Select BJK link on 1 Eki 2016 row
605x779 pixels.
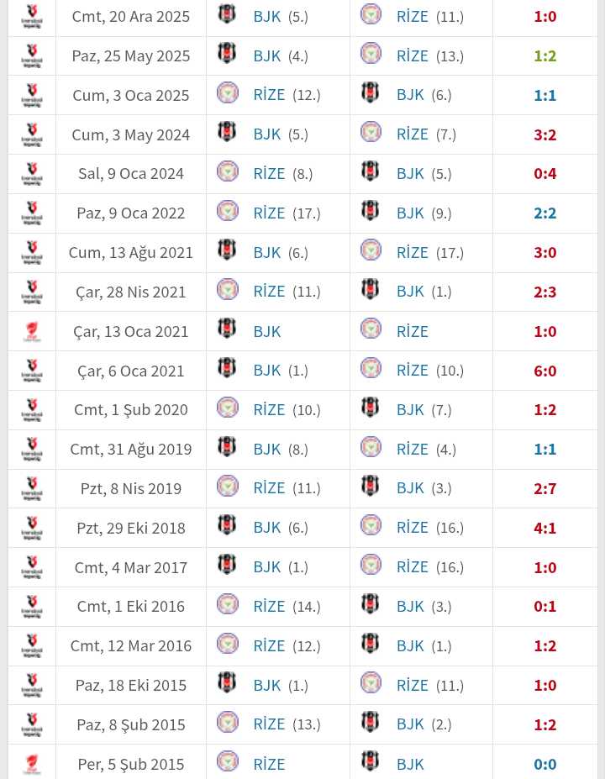(410, 607)
